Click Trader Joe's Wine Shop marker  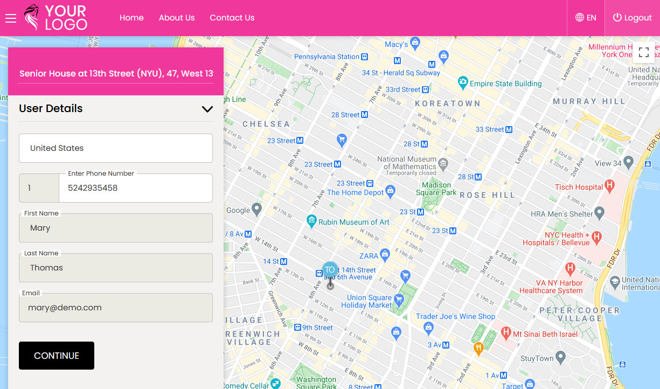[428, 327]
